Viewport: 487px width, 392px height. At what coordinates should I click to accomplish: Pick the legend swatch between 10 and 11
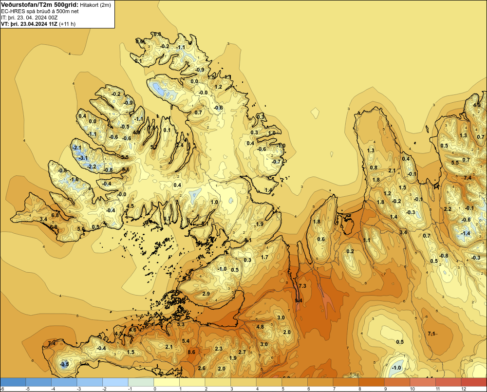[423, 382]
